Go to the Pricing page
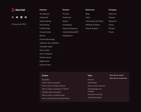The image size is (141, 112). tap(66, 14)
